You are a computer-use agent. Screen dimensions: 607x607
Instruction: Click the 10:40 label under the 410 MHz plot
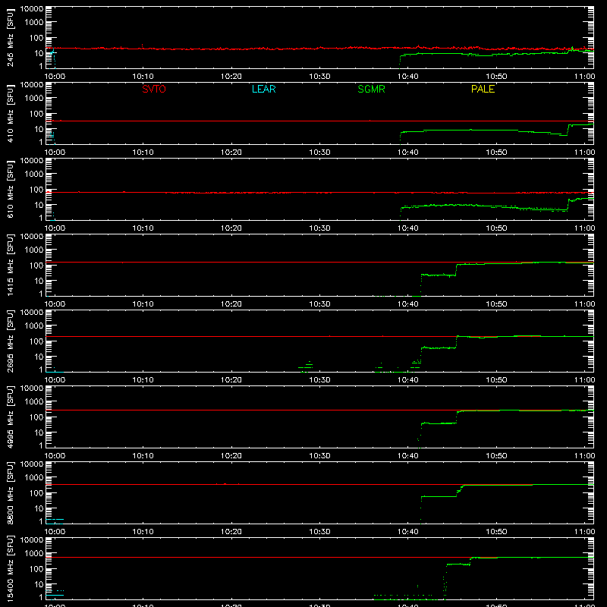408,153
